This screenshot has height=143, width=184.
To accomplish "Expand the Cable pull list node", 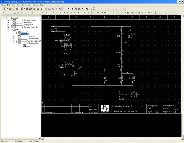I will tap(8, 25).
